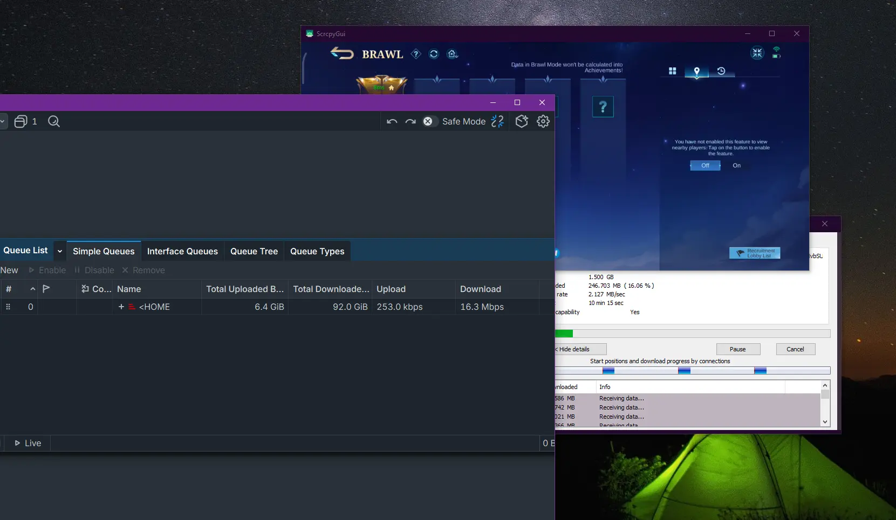Sort by the # column header

9,289
